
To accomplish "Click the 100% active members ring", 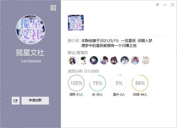I will coord(76,83).
